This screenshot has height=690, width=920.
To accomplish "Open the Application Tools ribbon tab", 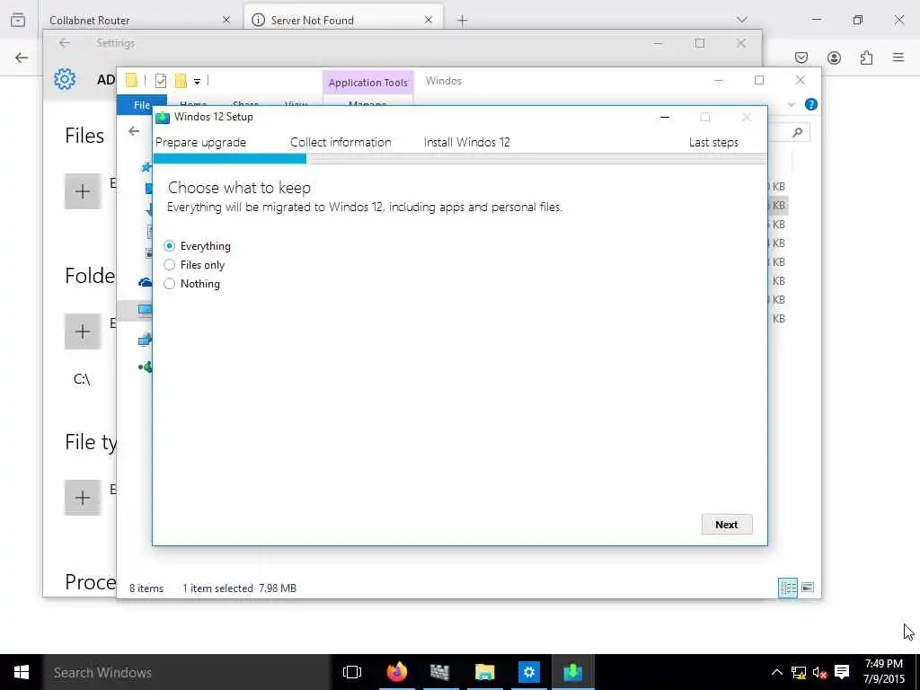I will click(x=367, y=83).
